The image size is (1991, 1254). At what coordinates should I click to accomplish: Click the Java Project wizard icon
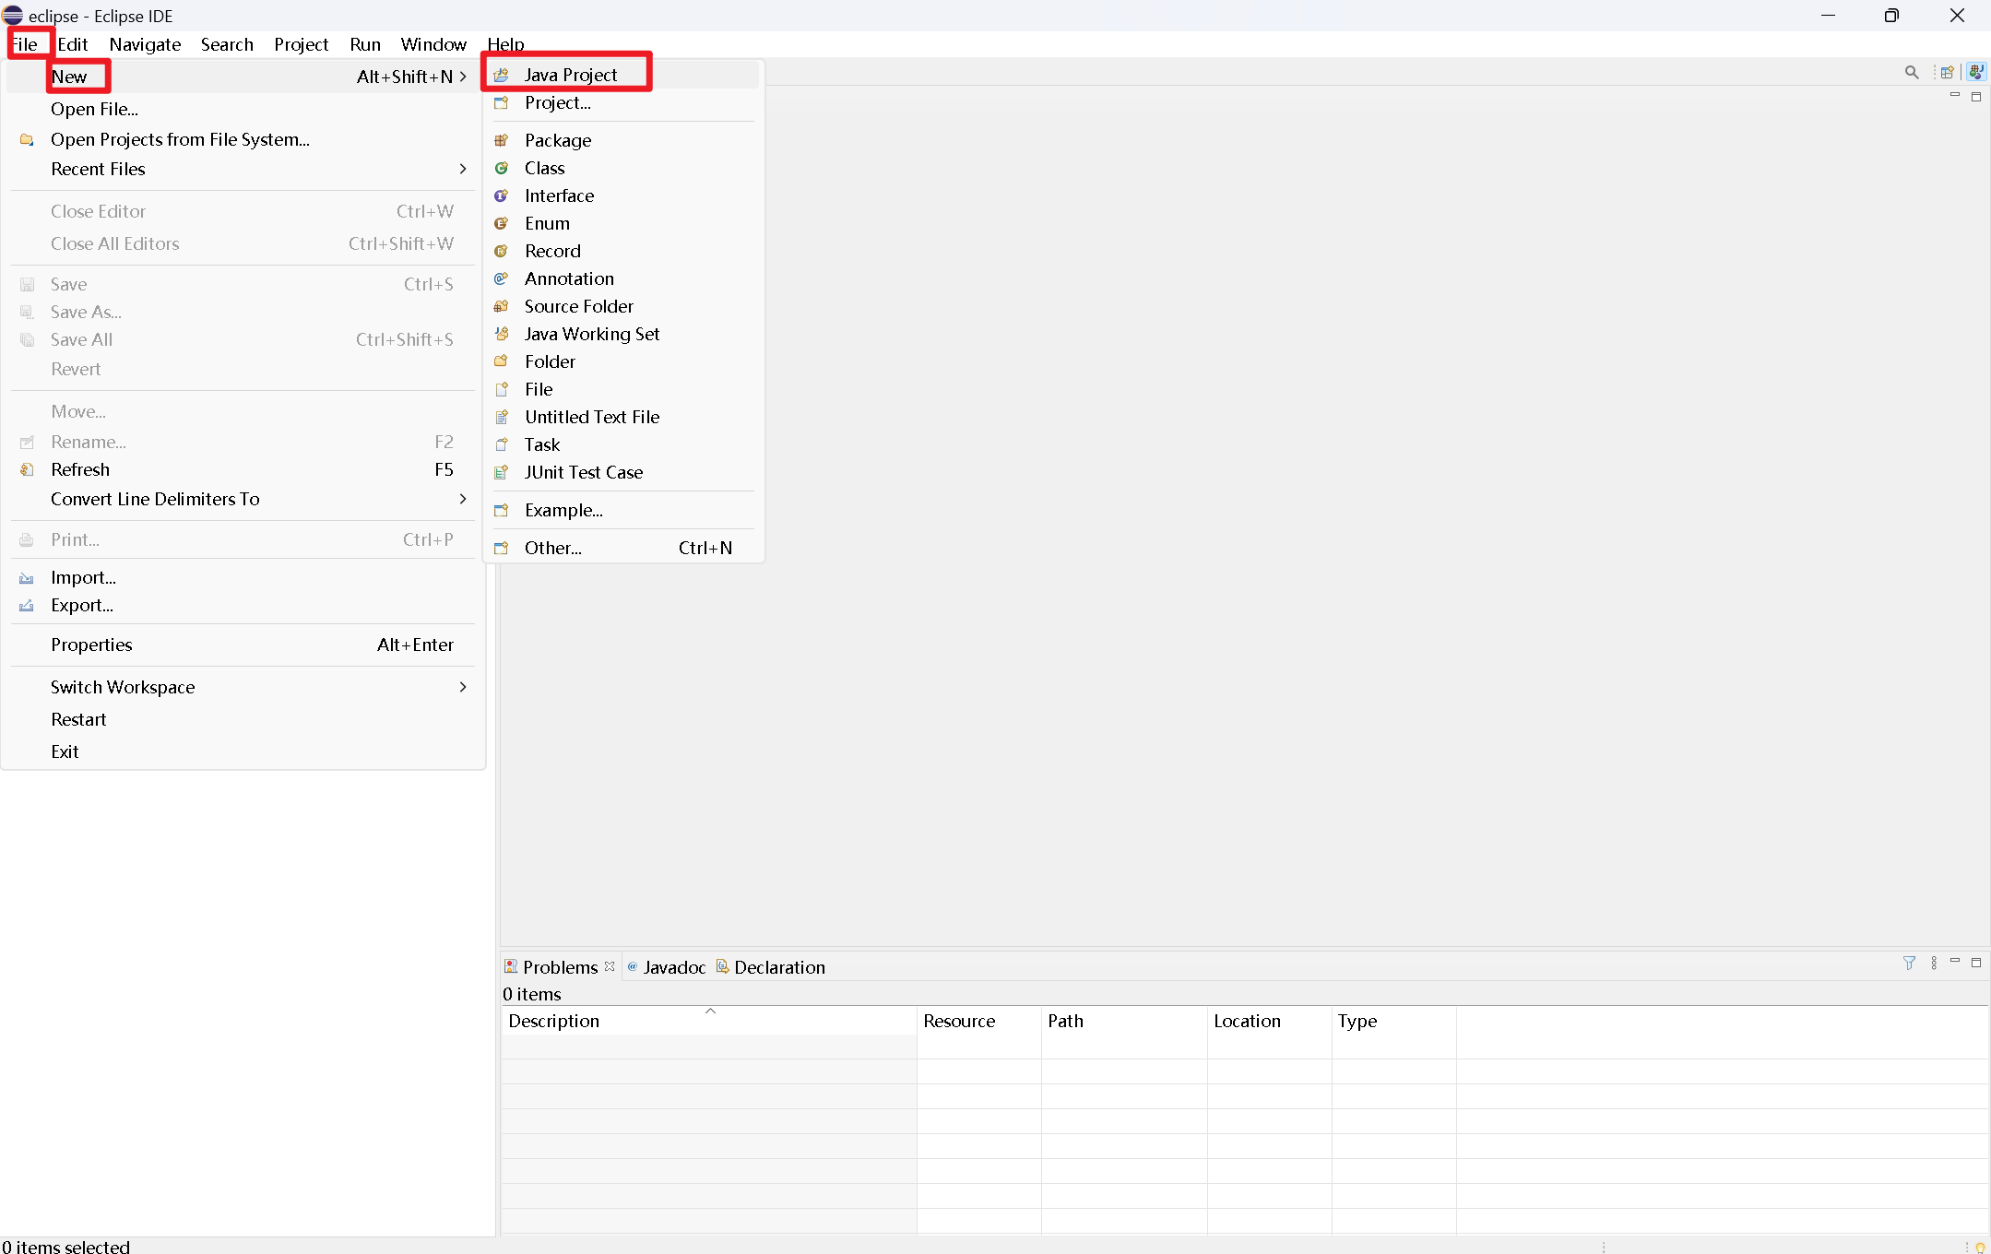click(x=502, y=75)
